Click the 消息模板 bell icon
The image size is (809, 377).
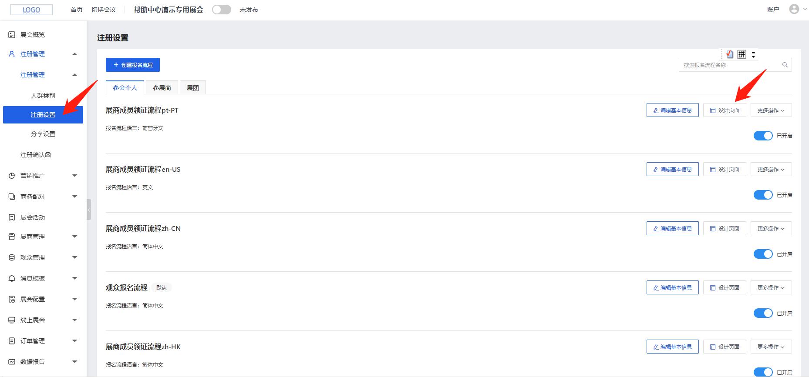(12, 278)
